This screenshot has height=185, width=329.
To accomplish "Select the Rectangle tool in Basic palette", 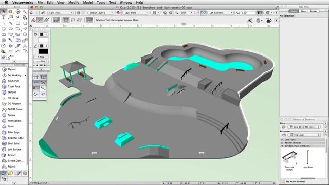I will coord(17,23).
